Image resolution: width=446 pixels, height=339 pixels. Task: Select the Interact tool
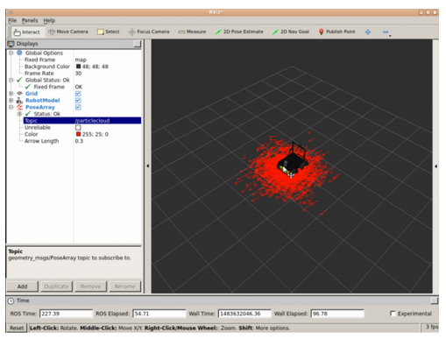[x=27, y=32]
